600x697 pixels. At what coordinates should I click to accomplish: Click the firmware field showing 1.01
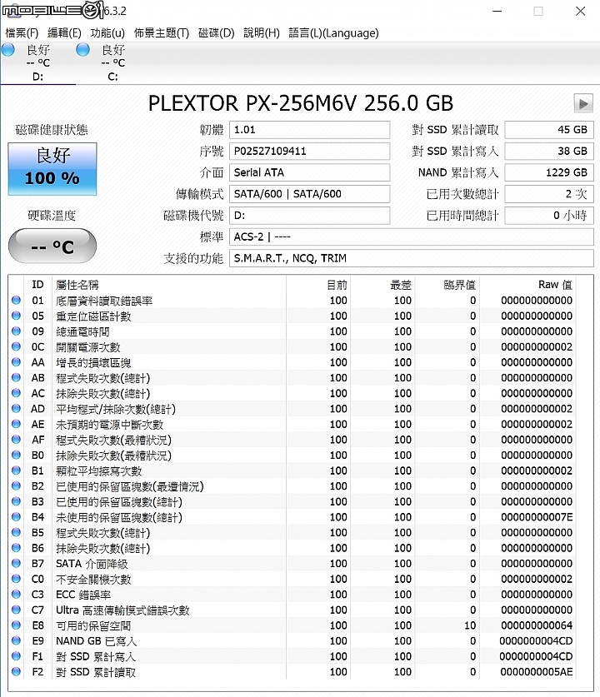pyautogui.click(x=309, y=130)
